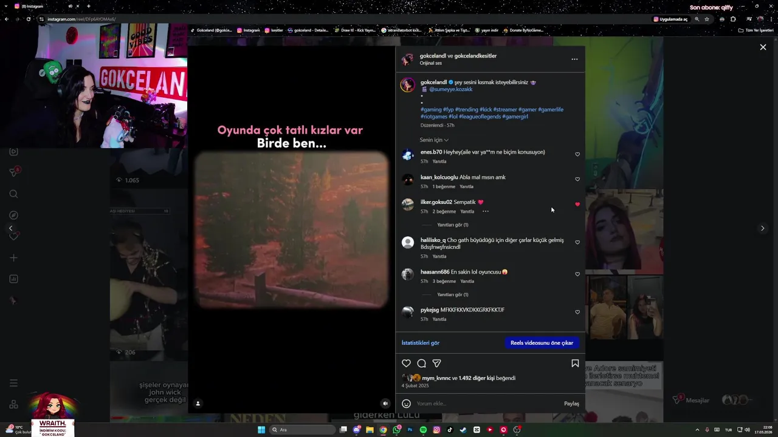The image size is (778, 437).
Task: Like halilsko_q's comment
Action: pyautogui.click(x=577, y=242)
